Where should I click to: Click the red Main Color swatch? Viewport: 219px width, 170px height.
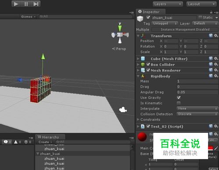tap(210, 148)
